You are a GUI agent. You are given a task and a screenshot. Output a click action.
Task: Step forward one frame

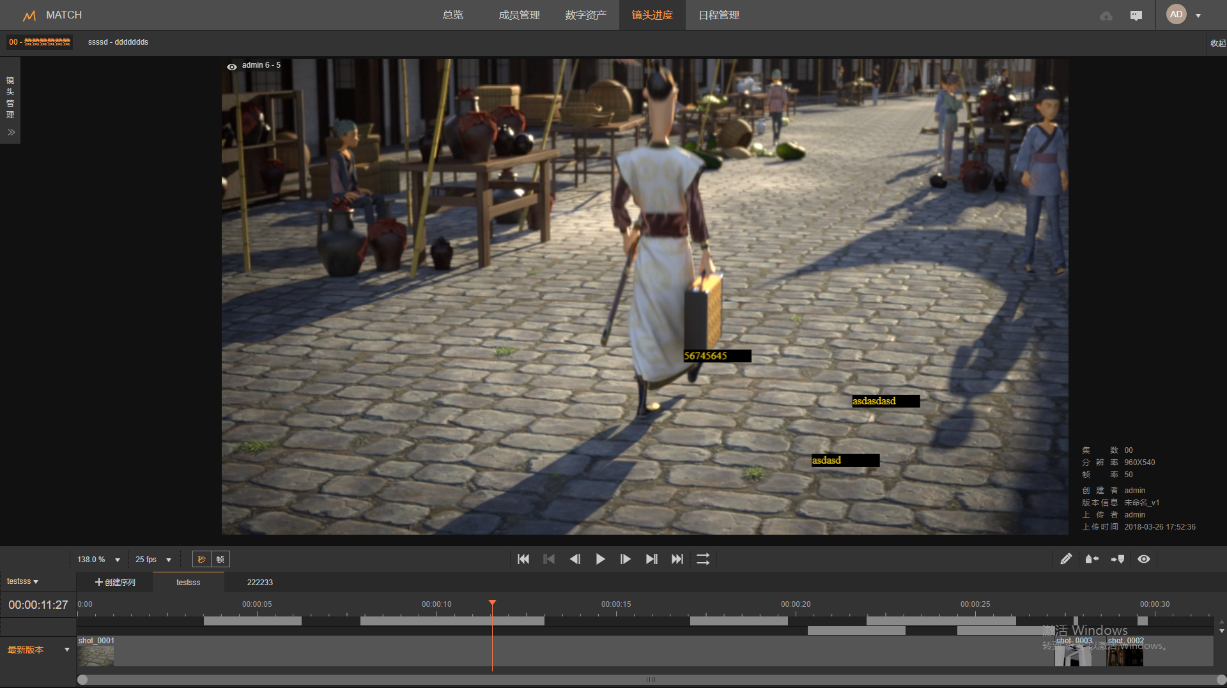[x=626, y=560]
